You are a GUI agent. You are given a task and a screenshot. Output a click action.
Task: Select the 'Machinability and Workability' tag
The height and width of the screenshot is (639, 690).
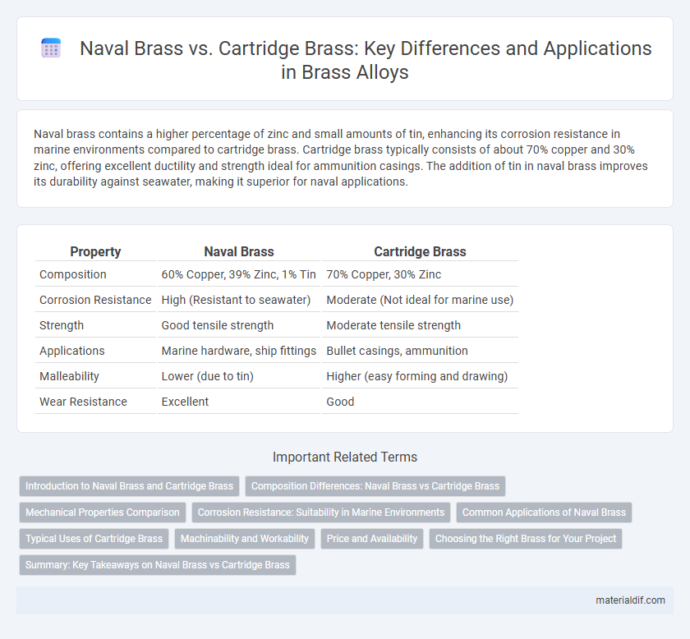[245, 539]
